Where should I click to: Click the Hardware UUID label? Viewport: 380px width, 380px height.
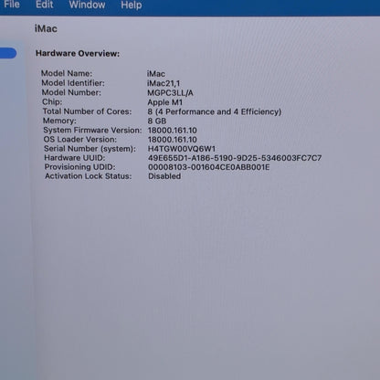click(x=75, y=158)
